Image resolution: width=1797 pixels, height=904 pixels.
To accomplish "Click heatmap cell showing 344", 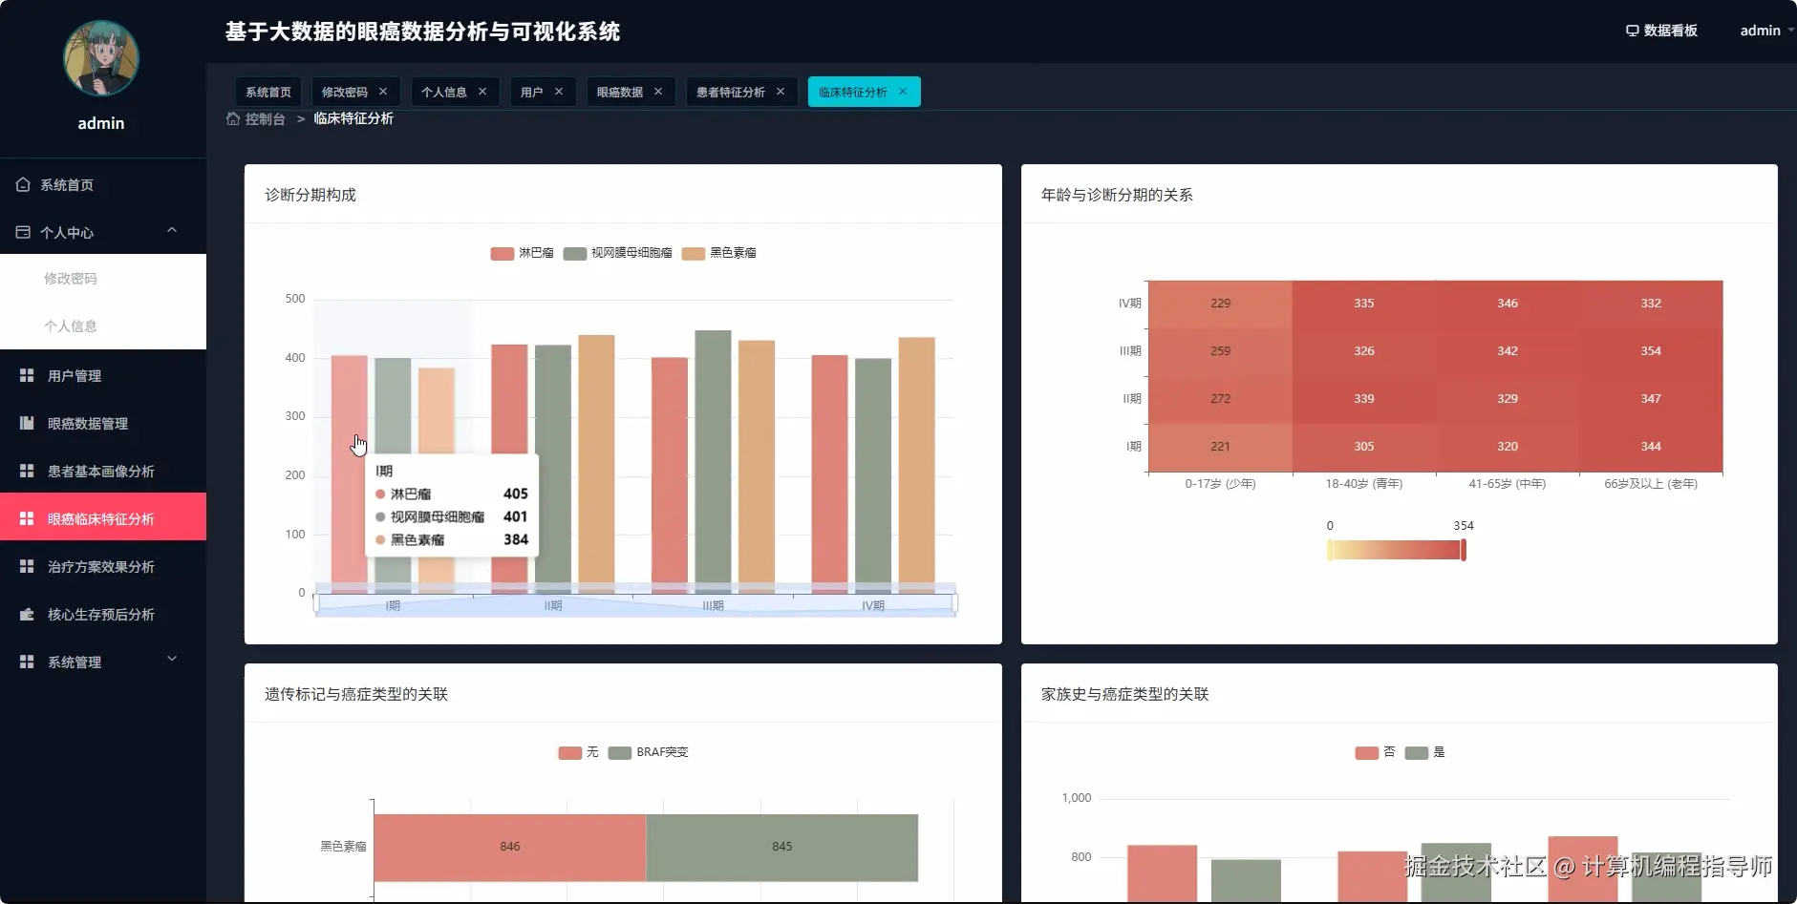I will coord(1651,447).
